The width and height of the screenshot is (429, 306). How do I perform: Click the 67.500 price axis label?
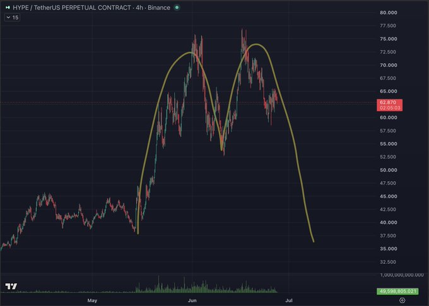pos(388,78)
